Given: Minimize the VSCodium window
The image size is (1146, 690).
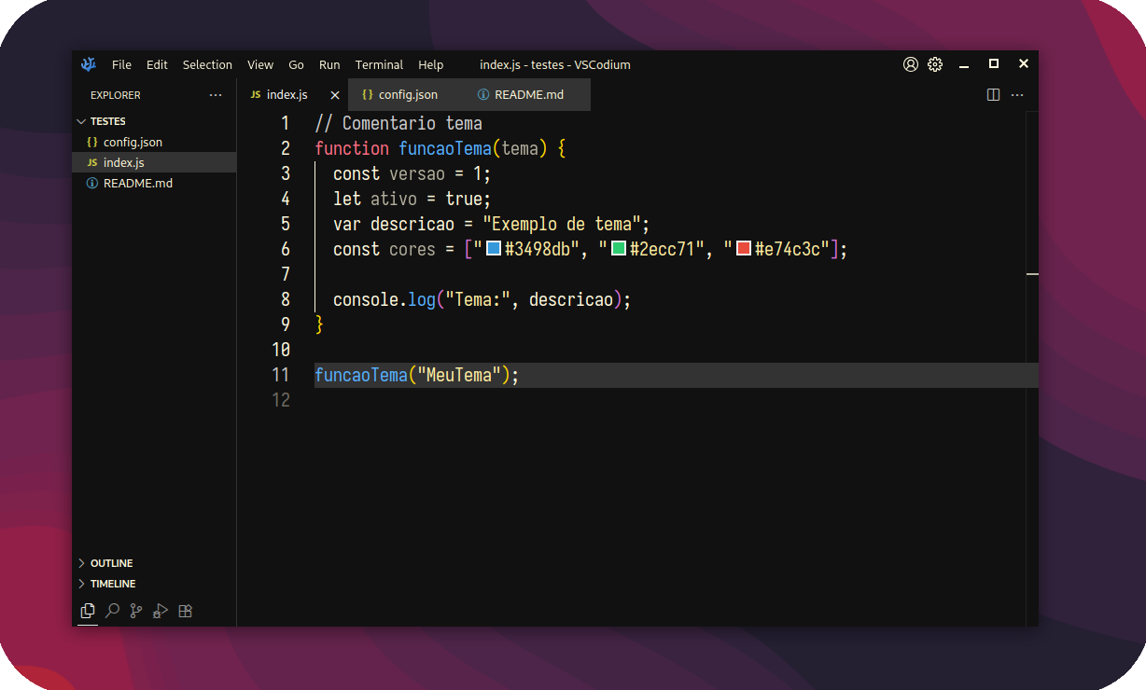Looking at the screenshot, I should pos(964,64).
